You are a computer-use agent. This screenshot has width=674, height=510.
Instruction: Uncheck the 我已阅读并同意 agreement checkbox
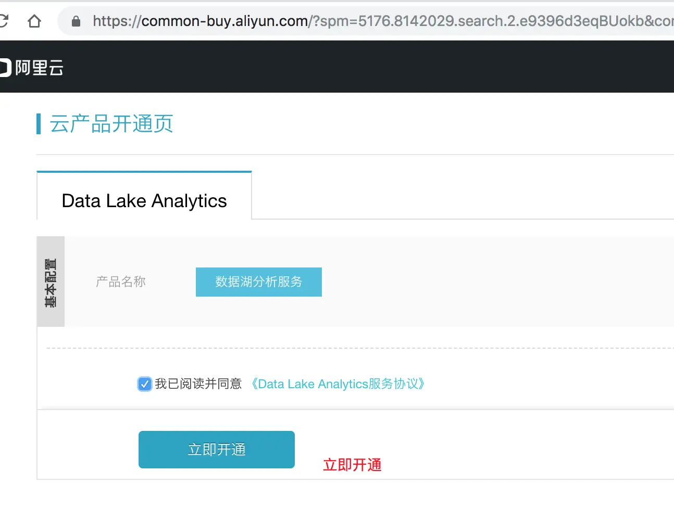(x=145, y=384)
